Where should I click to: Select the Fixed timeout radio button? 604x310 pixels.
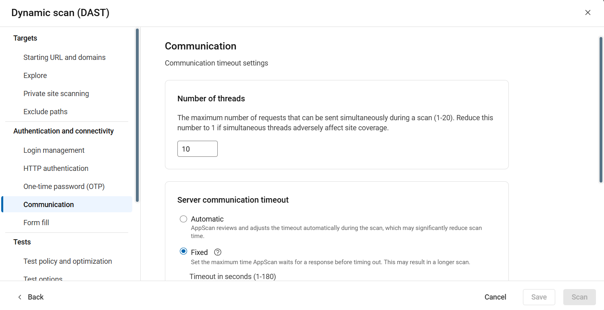183,252
